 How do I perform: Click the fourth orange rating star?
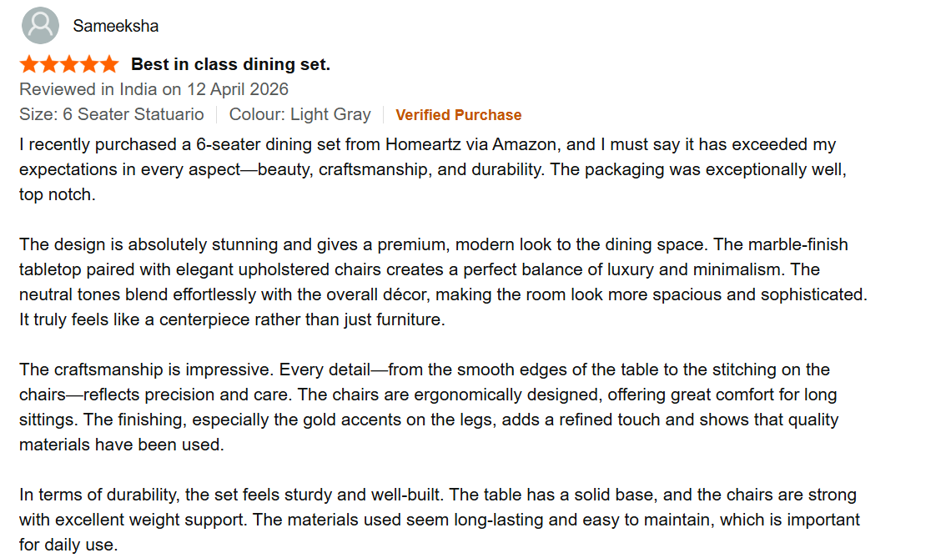(89, 64)
